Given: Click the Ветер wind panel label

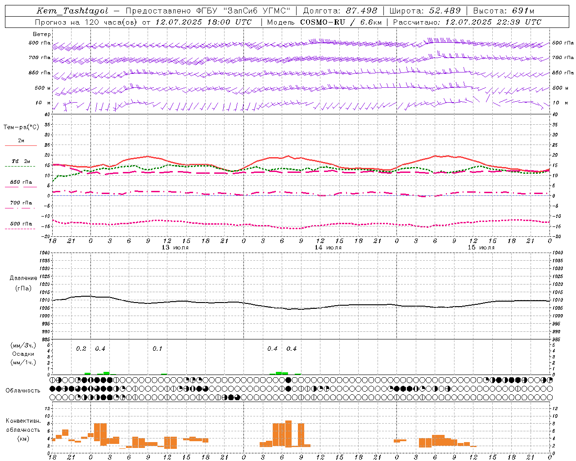Looking at the screenshot, I should click(x=41, y=34).
